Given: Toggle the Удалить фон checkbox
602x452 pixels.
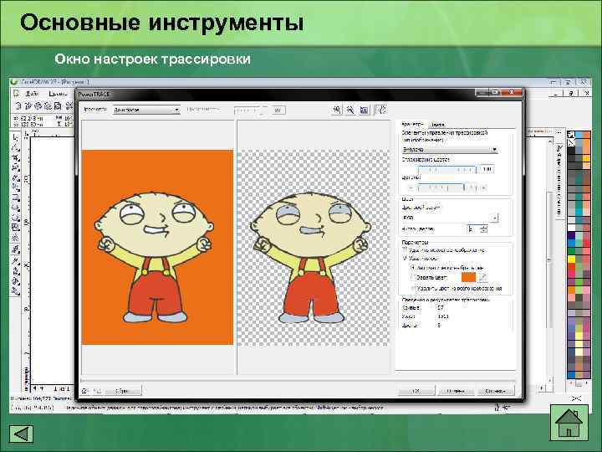Looking at the screenshot, I should (x=405, y=259).
